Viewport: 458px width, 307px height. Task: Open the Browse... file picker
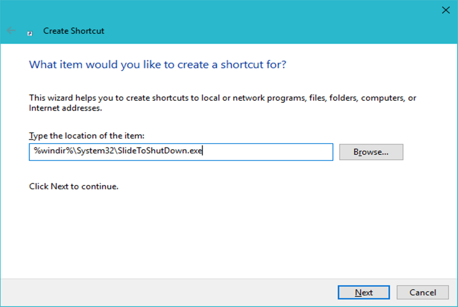(371, 152)
